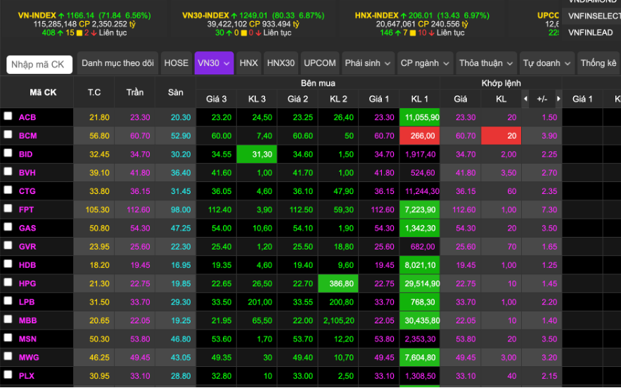Click ACB KL 1 value 11,055,90
Image resolution: width=621 pixels, height=388 pixels.
pos(420,117)
